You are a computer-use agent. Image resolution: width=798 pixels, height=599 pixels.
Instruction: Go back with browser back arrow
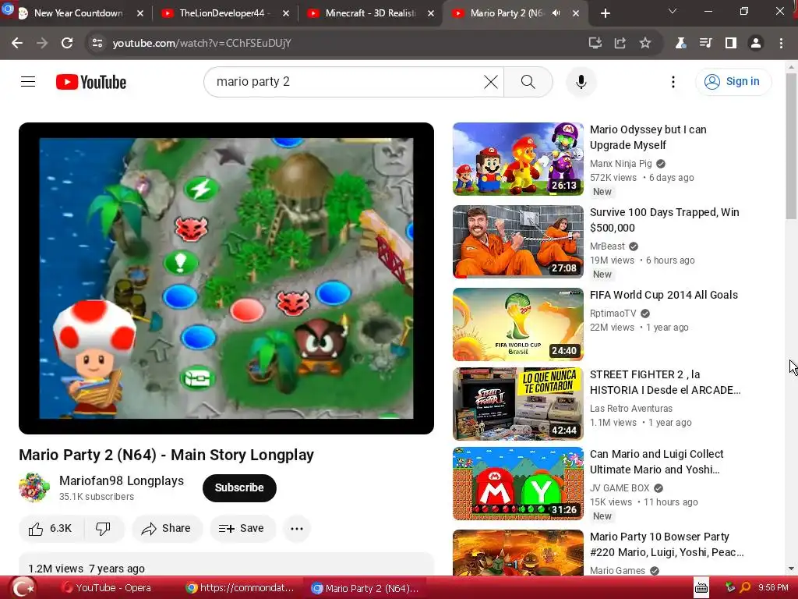[17, 43]
